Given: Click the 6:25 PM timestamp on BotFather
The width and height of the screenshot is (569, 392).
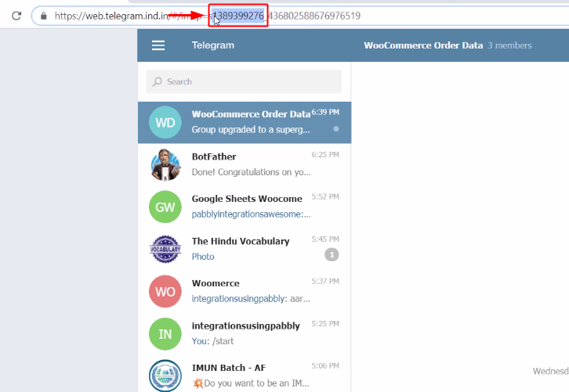Looking at the screenshot, I should tap(325, 155).
